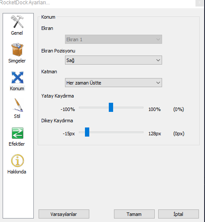
Task: Open the Genel hammer and wrench icon
Action: [x=17, y=22]
